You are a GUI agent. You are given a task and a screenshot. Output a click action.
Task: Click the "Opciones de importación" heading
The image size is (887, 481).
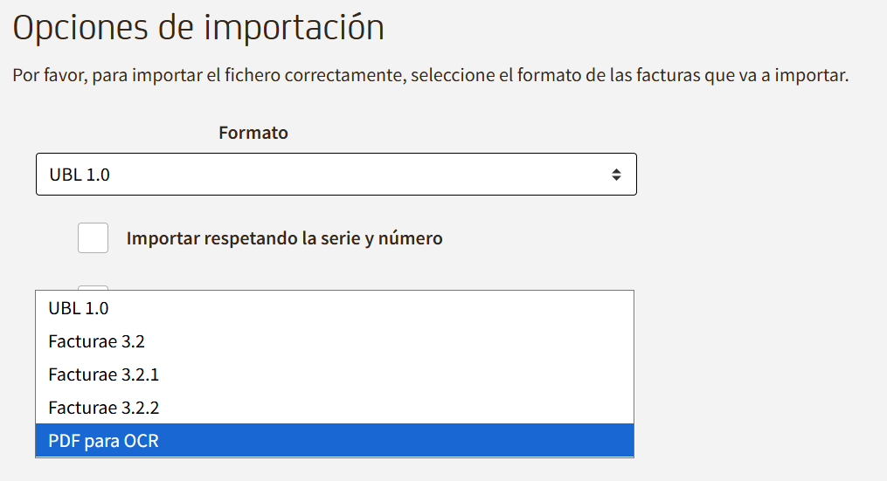click(x=198, y=28)
